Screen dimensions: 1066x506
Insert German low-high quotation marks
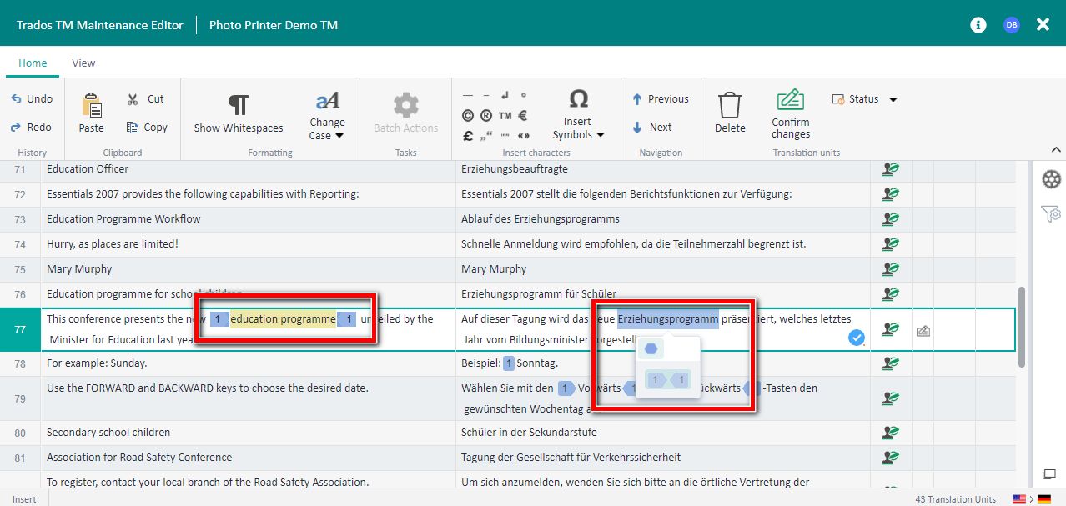pos(487,135)
